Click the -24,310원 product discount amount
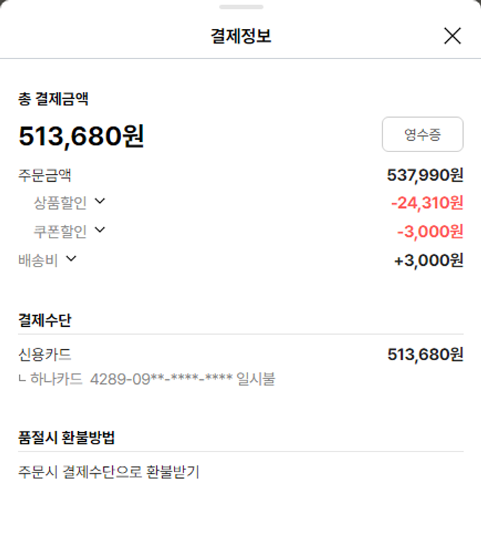Viewport: 481px width, 549px height. pyautogui.click(x=426, y=203)
